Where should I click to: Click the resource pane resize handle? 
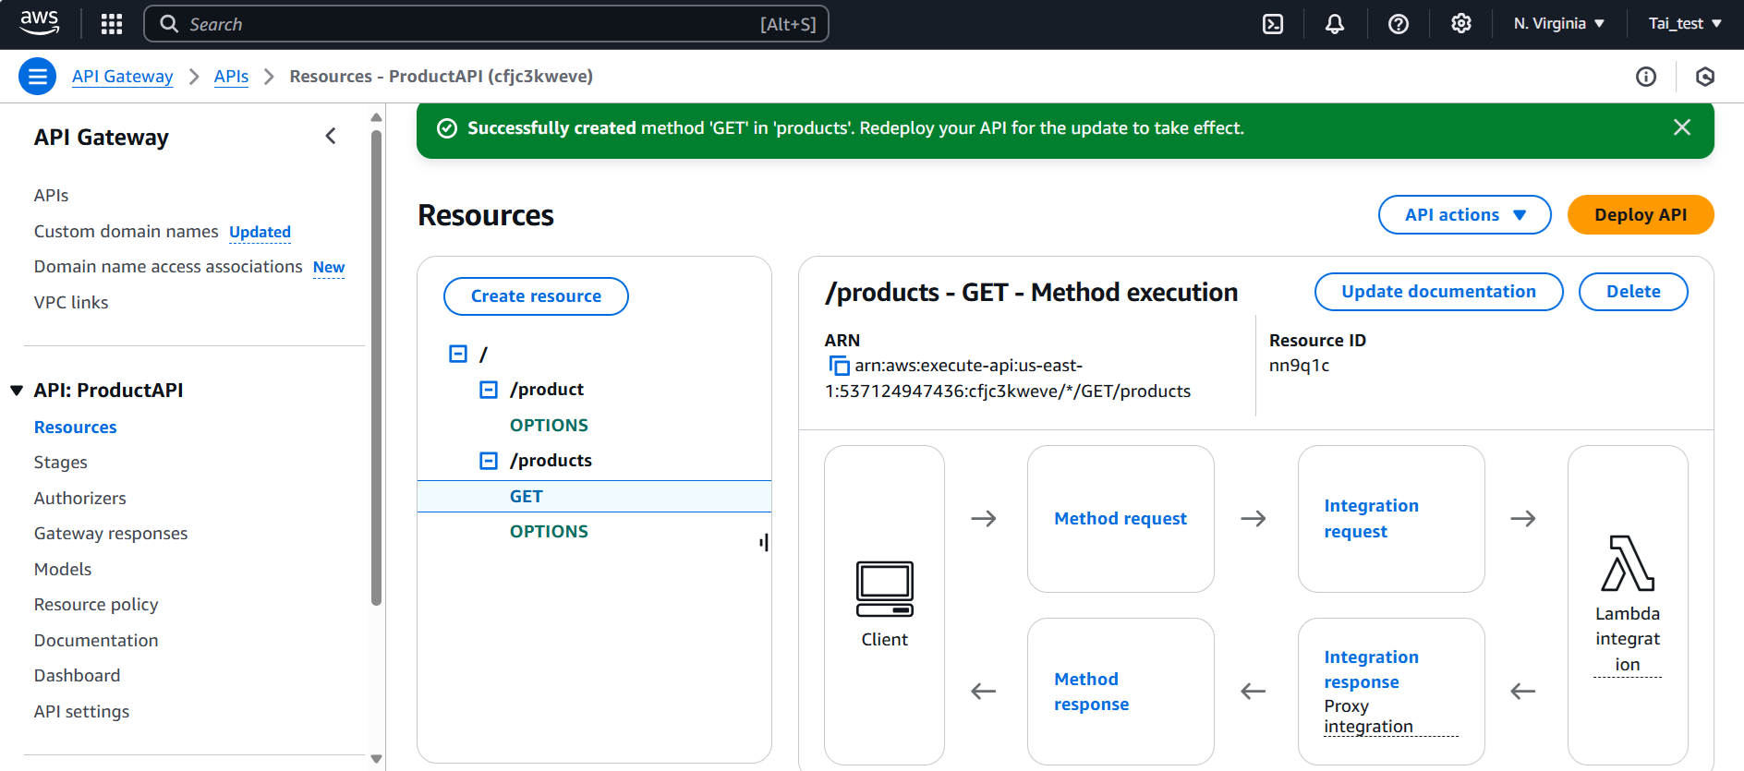point(764,543)
